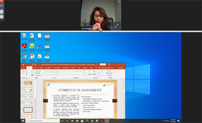Image resolution: width=202 pixels, height=123 pixels.
Task: Toggle bold formatting in Font group
Action: pyautogui.click(x=45, y=75)
